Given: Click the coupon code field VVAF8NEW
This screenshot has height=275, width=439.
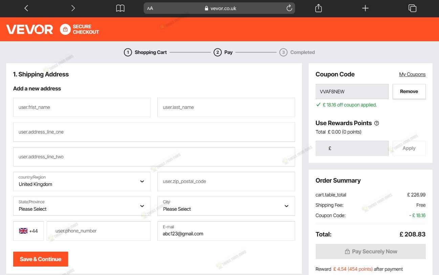Looking at the screenshot, I should pos(352,91).
